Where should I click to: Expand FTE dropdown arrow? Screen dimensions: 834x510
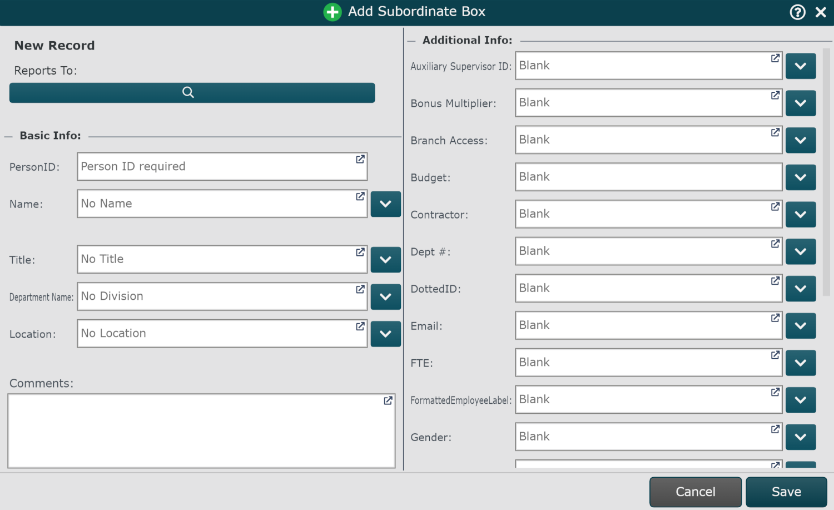point(801,363)
